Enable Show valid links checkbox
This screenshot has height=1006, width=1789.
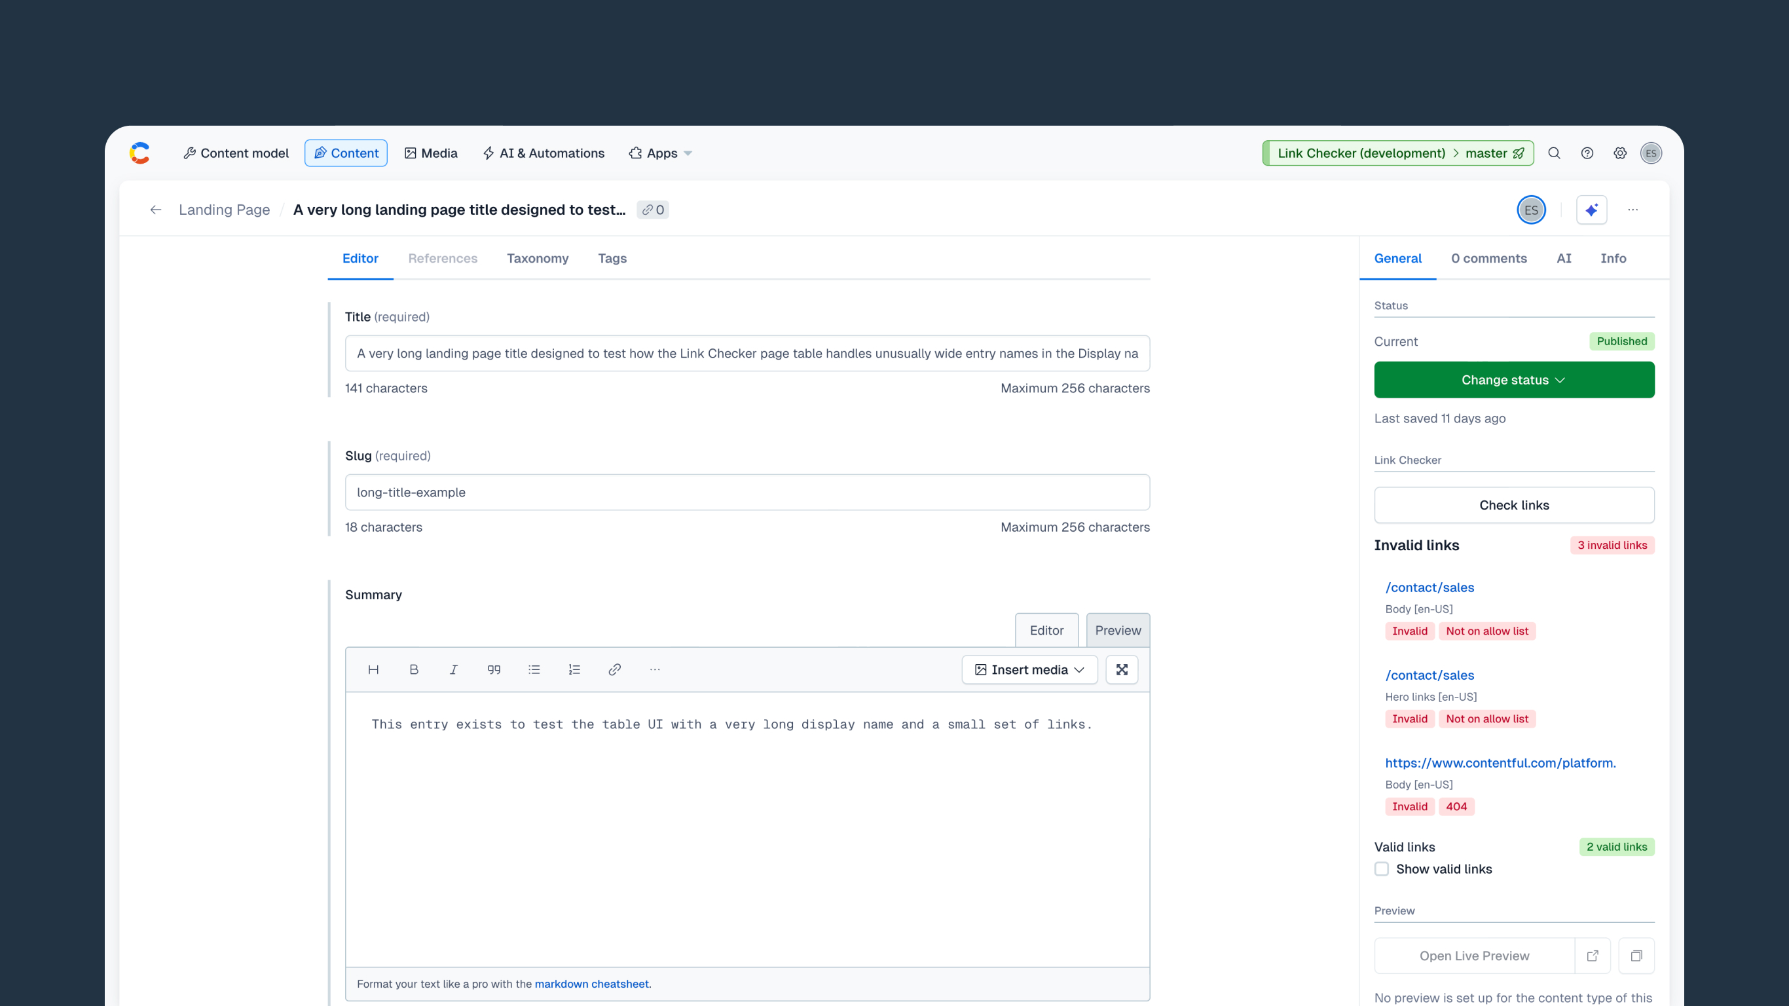point(1381,869)
